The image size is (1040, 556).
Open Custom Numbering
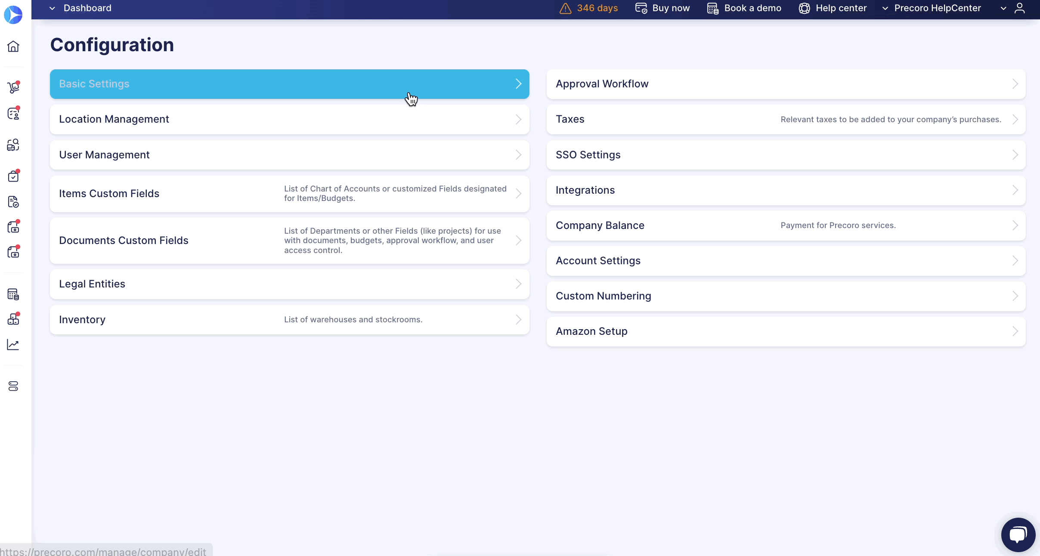[786, 296]
